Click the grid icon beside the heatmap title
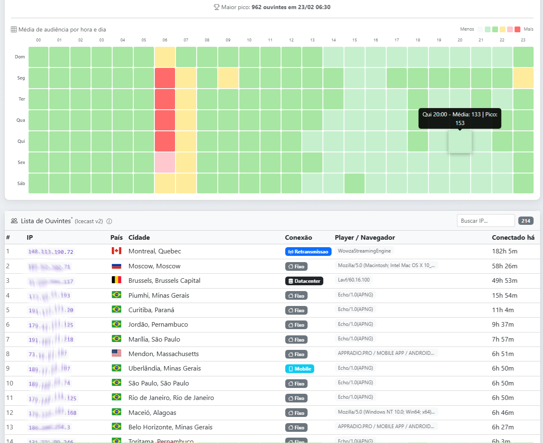Screen dimensions: 543x443 pos(13,29)
